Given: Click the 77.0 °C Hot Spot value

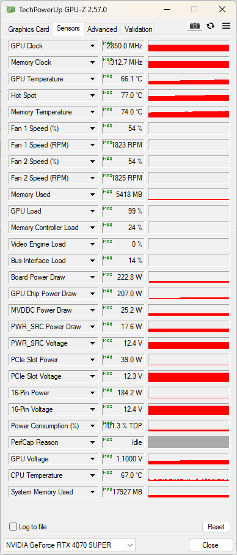Looking at the screenshot, I should pyautogui.click(x=123, y=95).
